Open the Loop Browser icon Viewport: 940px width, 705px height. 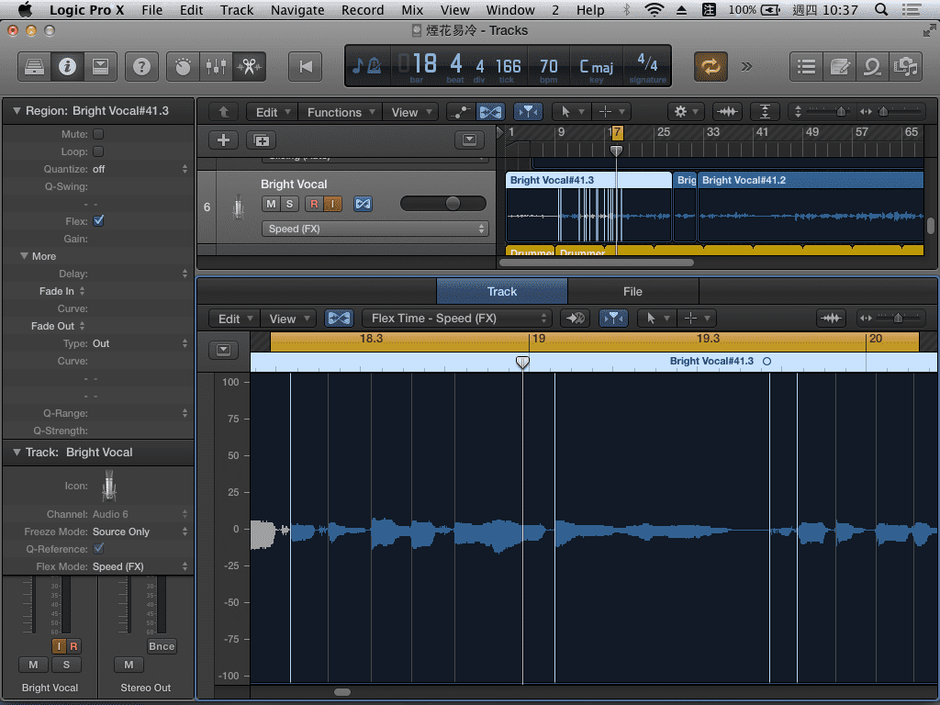pyautogui.click(x=872, y=66)
